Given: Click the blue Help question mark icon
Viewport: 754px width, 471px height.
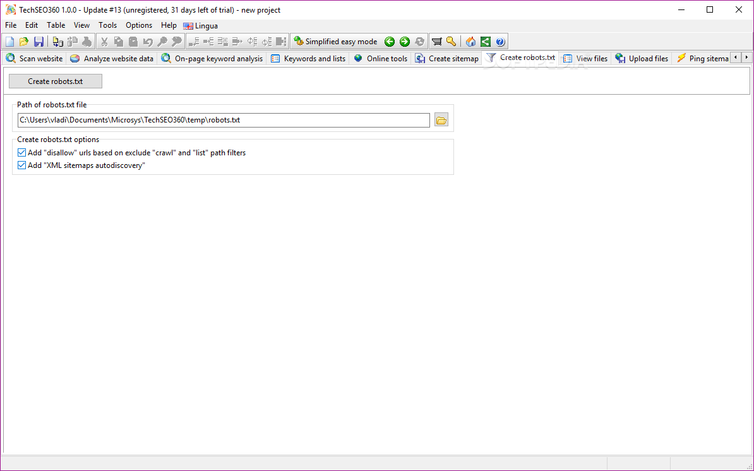Looking at the screenshot, I should pyautogui.click(x=500, y=42).
